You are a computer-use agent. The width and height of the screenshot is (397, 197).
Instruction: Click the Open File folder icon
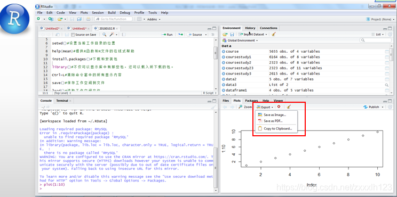(60, 19)
